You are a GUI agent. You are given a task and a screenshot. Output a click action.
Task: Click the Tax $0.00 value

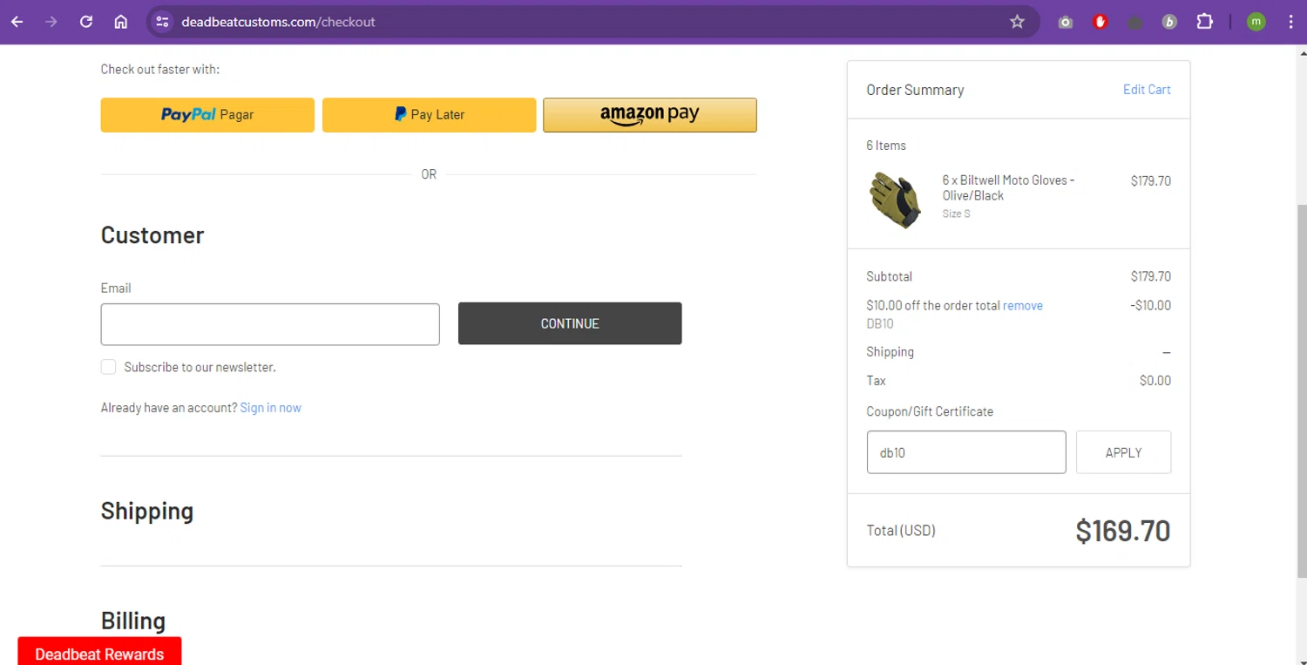(1155, 381)
